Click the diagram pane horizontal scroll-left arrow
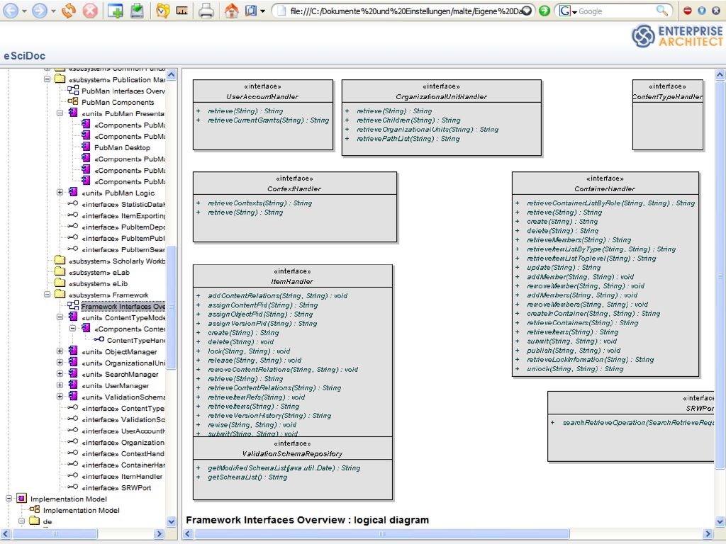This screenshot has height=544, width=726. 188,534
